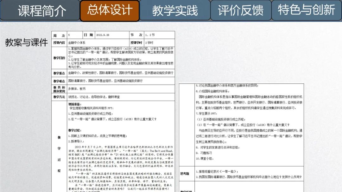Click the 教学目的 row header
The width and height of the screenshot is (342, 192).
click(59, 58)
